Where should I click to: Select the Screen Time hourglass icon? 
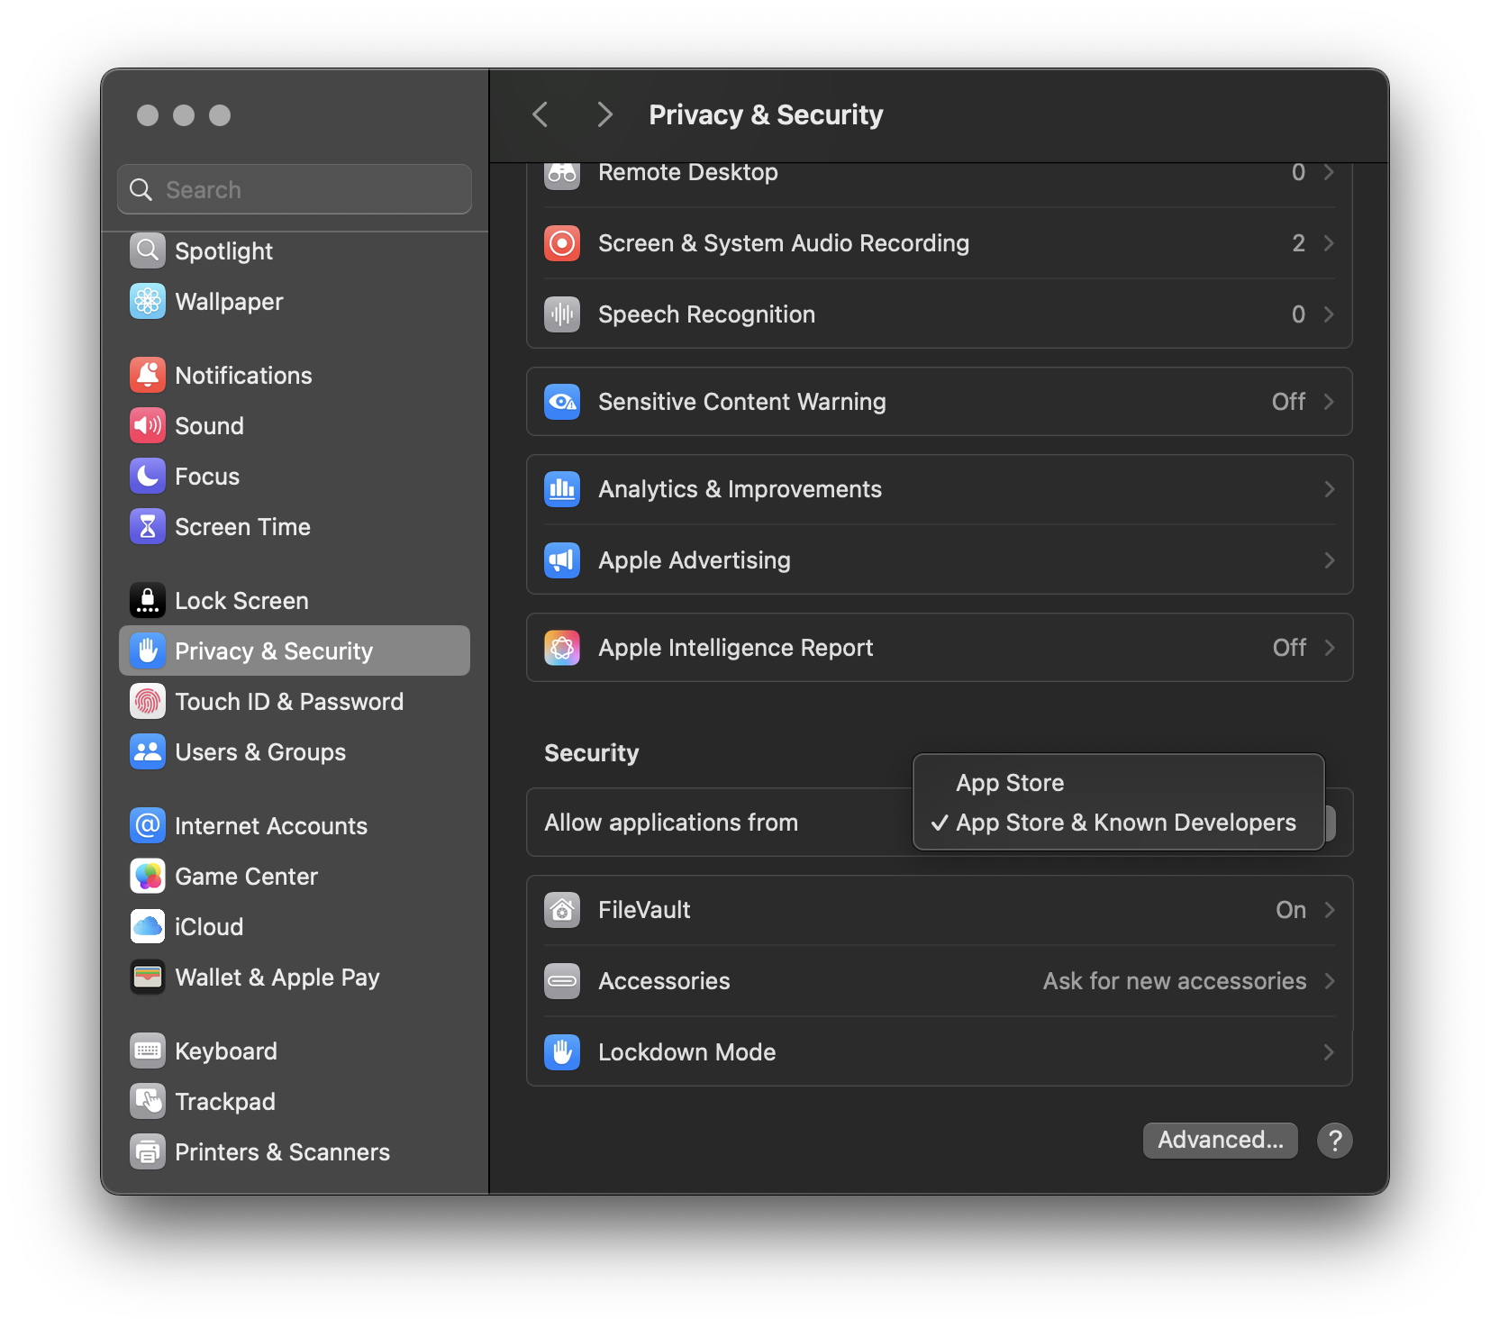[148, 526]
